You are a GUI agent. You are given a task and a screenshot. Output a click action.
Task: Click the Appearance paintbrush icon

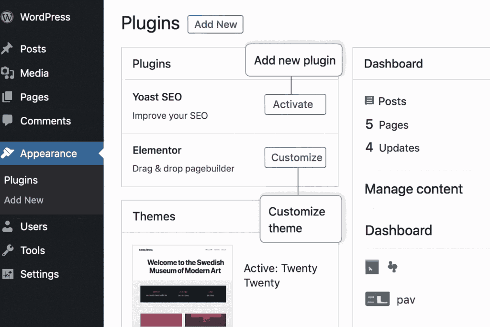tap(8, 153)
